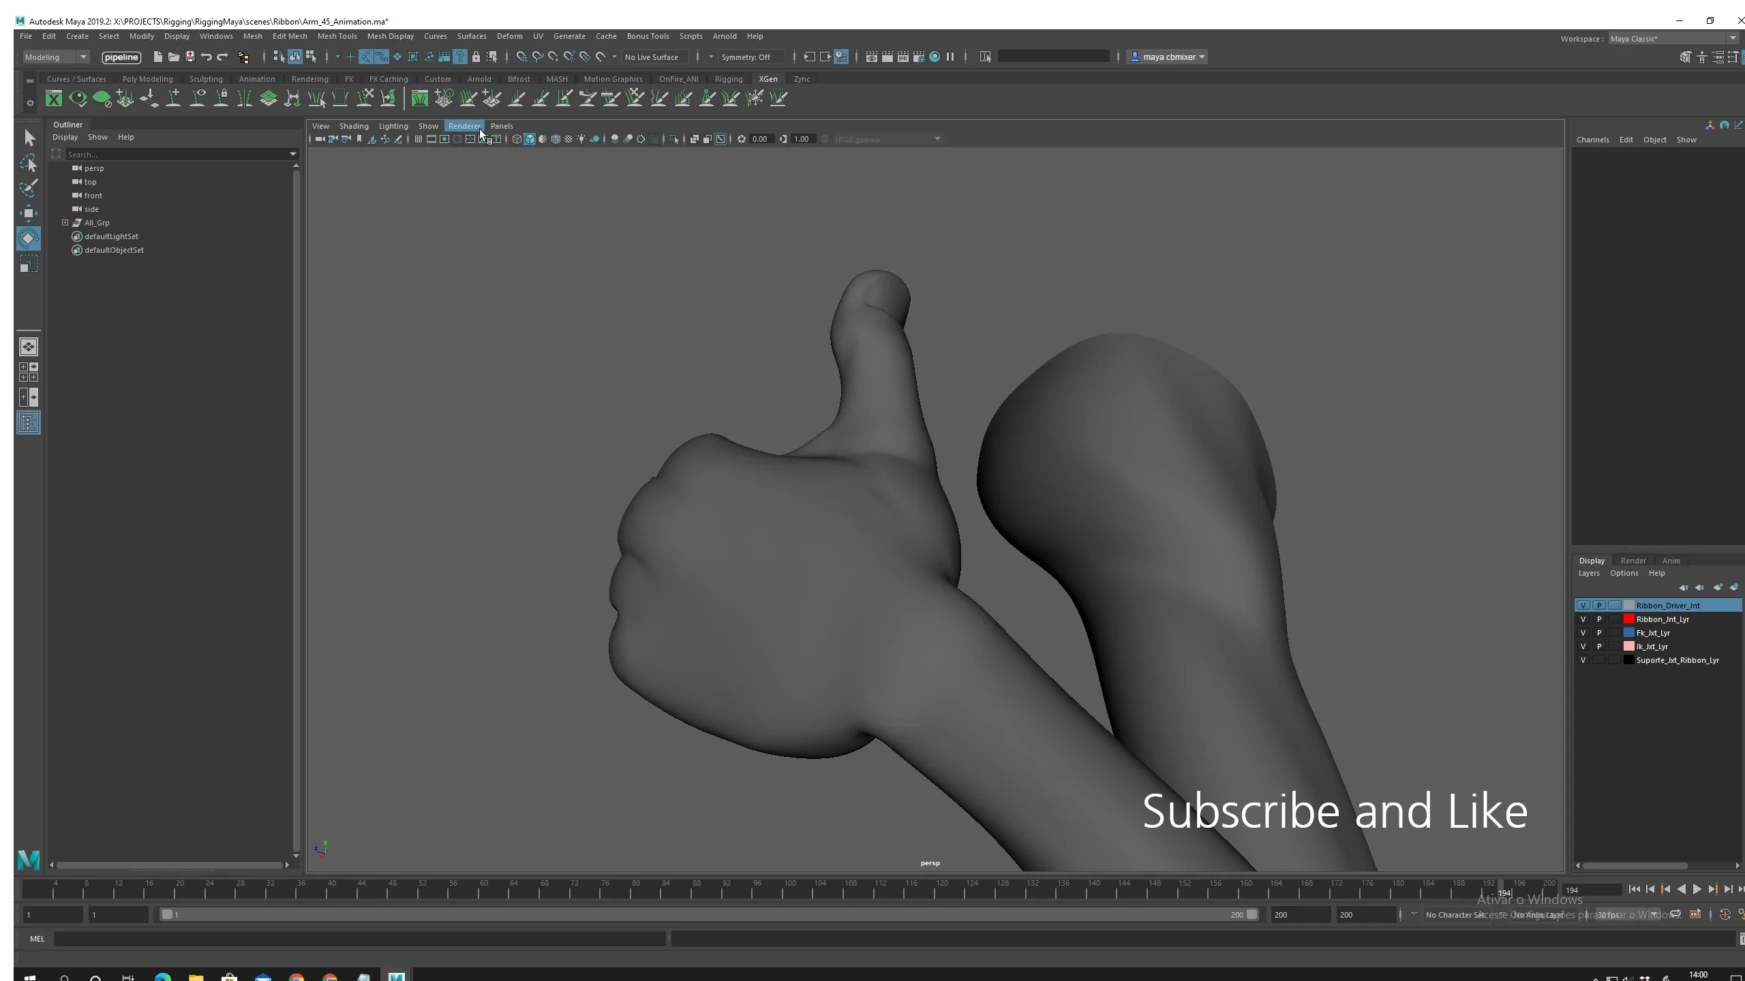Click the Ribbon_Jnt_Lyr red color swatch

coord(1629,619)
